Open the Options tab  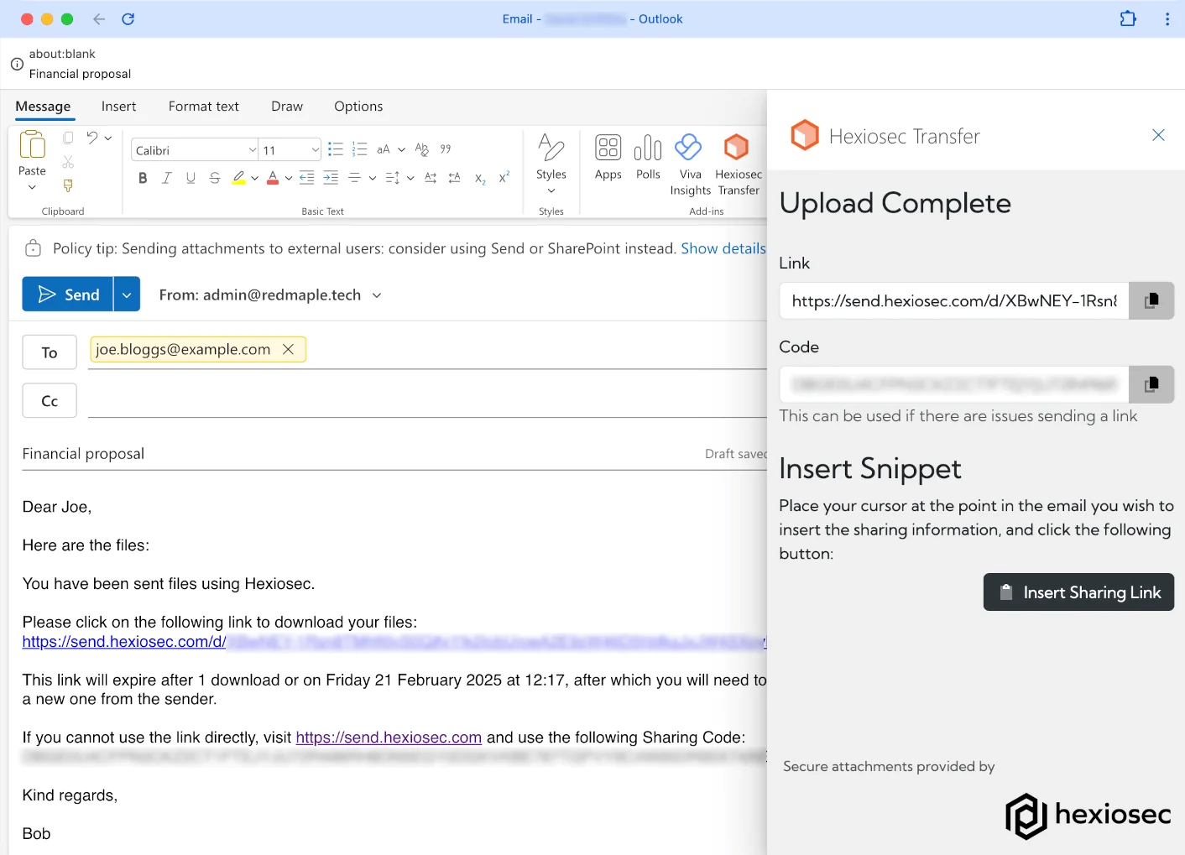(x=358, y=107)
